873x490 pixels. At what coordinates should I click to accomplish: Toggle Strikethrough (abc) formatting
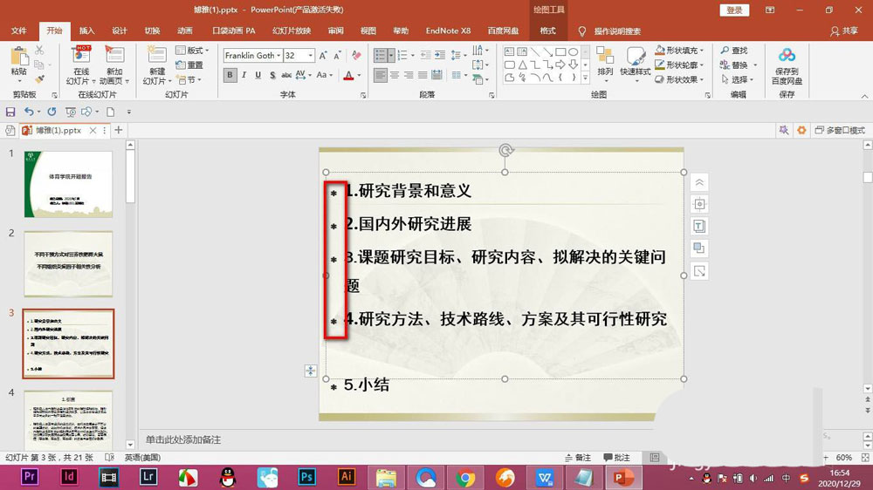286,75
